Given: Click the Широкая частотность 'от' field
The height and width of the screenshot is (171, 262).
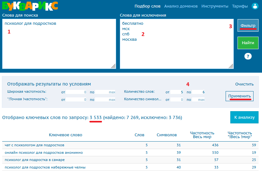Looking at the screenshot, I should (76, 92).
